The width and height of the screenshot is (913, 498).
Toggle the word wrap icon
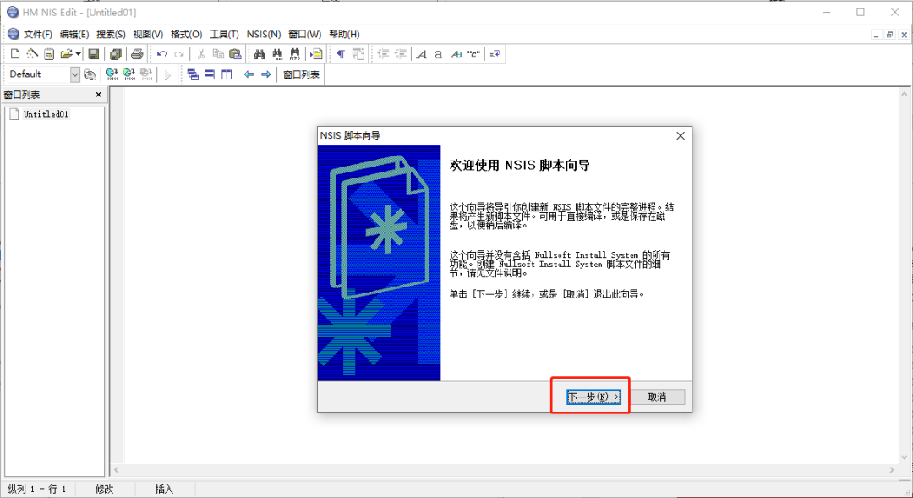point(495,54)
